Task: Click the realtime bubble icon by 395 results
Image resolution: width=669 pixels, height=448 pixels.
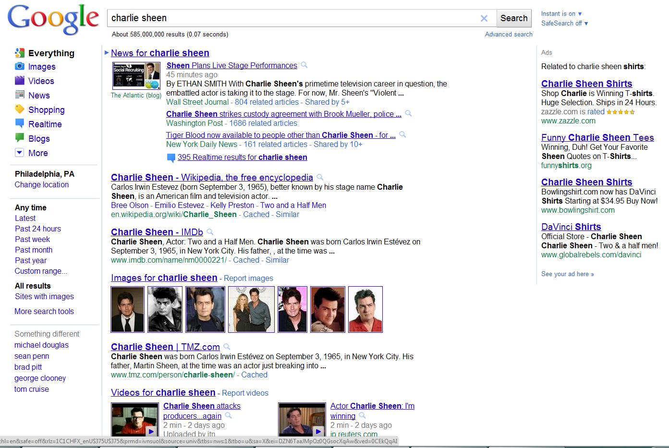Action: point(171,157)
